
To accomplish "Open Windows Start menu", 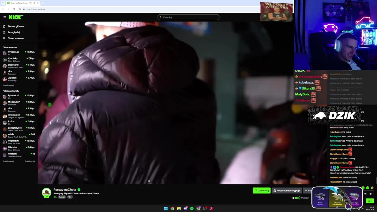I will click(166, 208).
